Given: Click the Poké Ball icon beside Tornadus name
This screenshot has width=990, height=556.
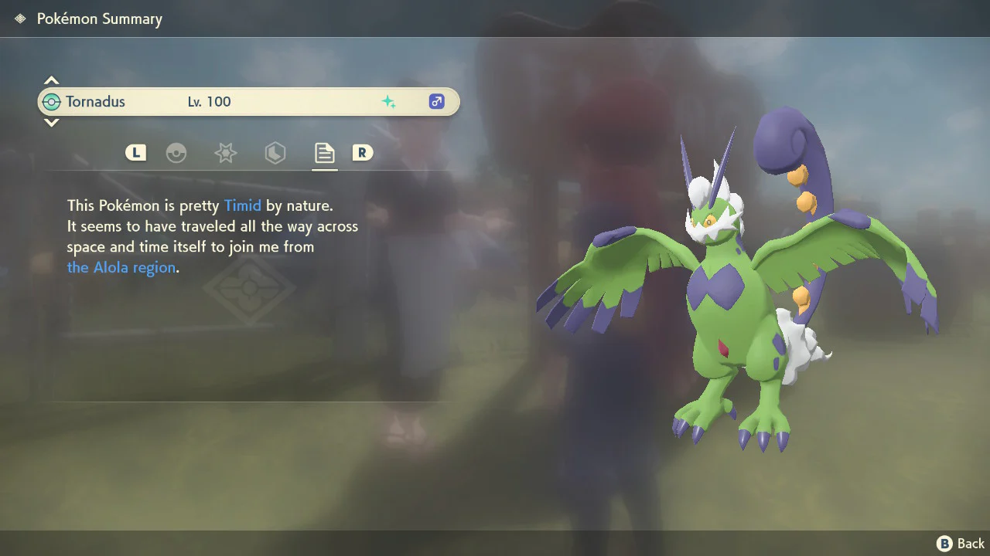Looking at the screenshot, I should 52,101.
